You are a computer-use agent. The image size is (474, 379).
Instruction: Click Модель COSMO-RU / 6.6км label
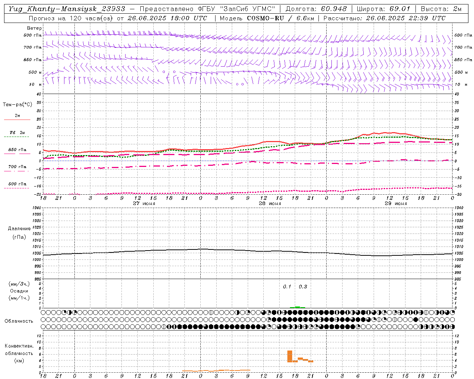point(267,18)
